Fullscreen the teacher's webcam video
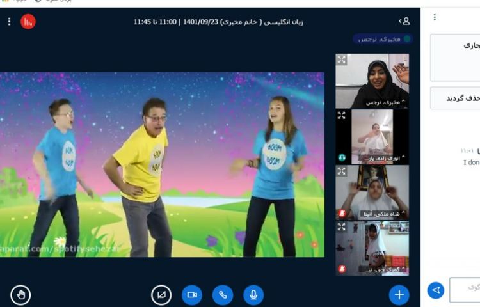Screen dimensions: 480x307 pyautogui.click(x=342, y=59)
